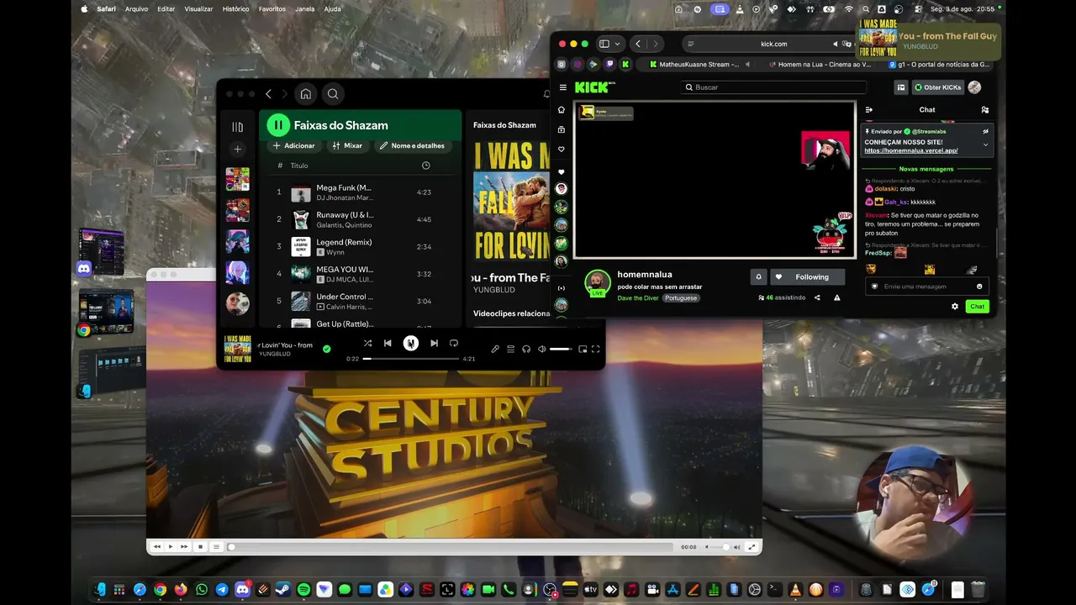The height and width of the screenshot is (605, 1076).
Task: Click the Kick Buscar search field
Action: click(x=773, y=87)
